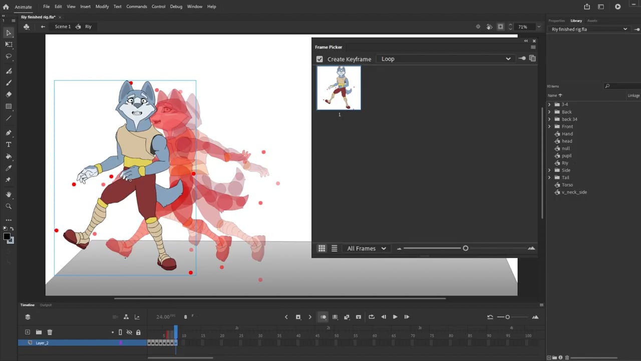Viewport: 641px width, 361px height.
Task: Select the Eyedropper tool
Action: pos(9,168)
